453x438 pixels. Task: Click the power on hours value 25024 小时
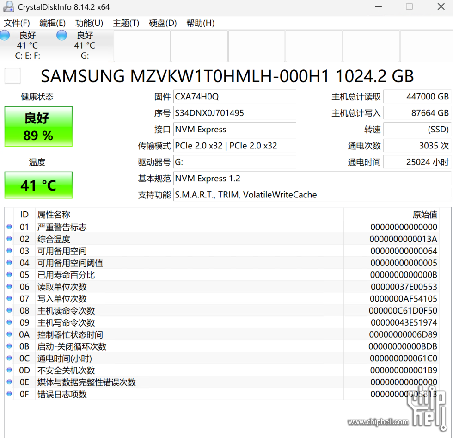[417, 162]
